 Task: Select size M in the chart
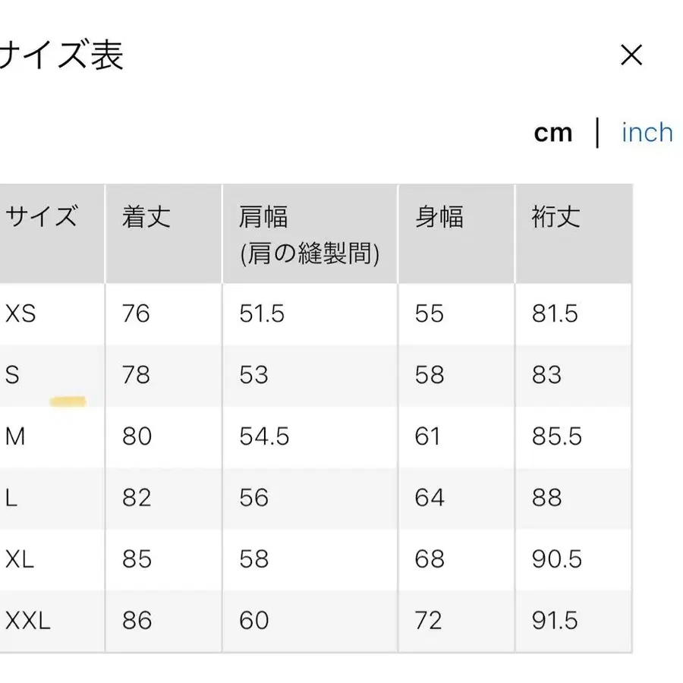pyautogui.click(x=14, y=436)
